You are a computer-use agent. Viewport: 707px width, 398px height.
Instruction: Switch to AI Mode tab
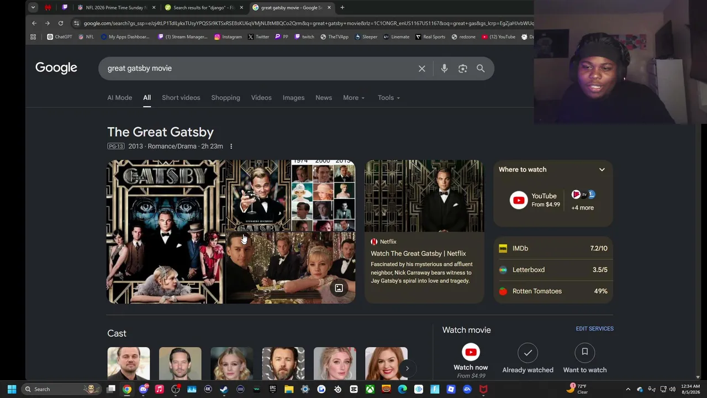pos(120,98)
